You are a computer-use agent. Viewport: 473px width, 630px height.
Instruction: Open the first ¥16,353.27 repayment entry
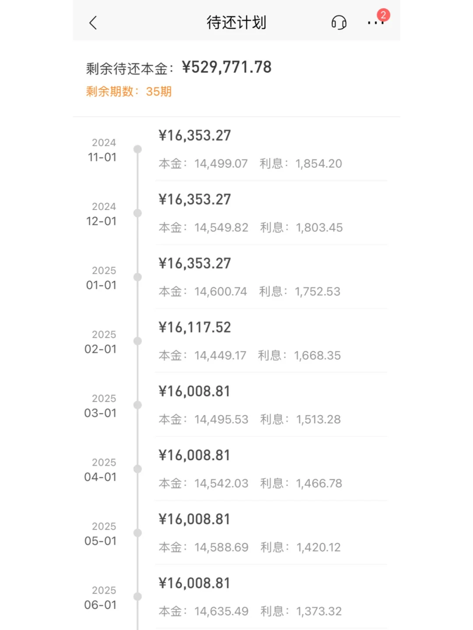194,136
